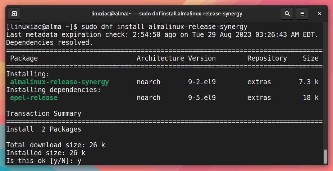333x171 pixels.
Task: Open the hamburger main menu
Action: click(302, 14)
